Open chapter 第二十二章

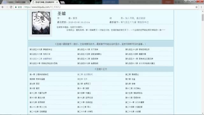click(x=38, y=107)
